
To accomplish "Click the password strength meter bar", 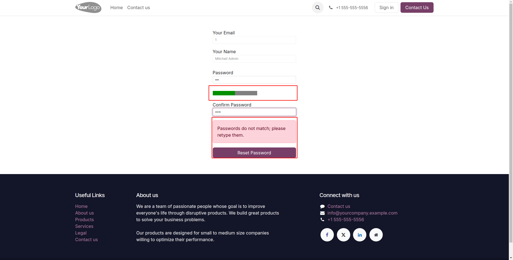I will point(235,93).
